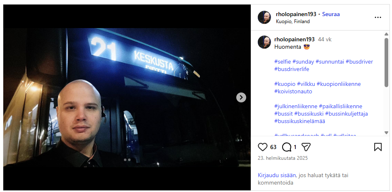Open the post date 23. helmikuuta 2025
The image size is (392, 192).
click(x=283, y=158)
